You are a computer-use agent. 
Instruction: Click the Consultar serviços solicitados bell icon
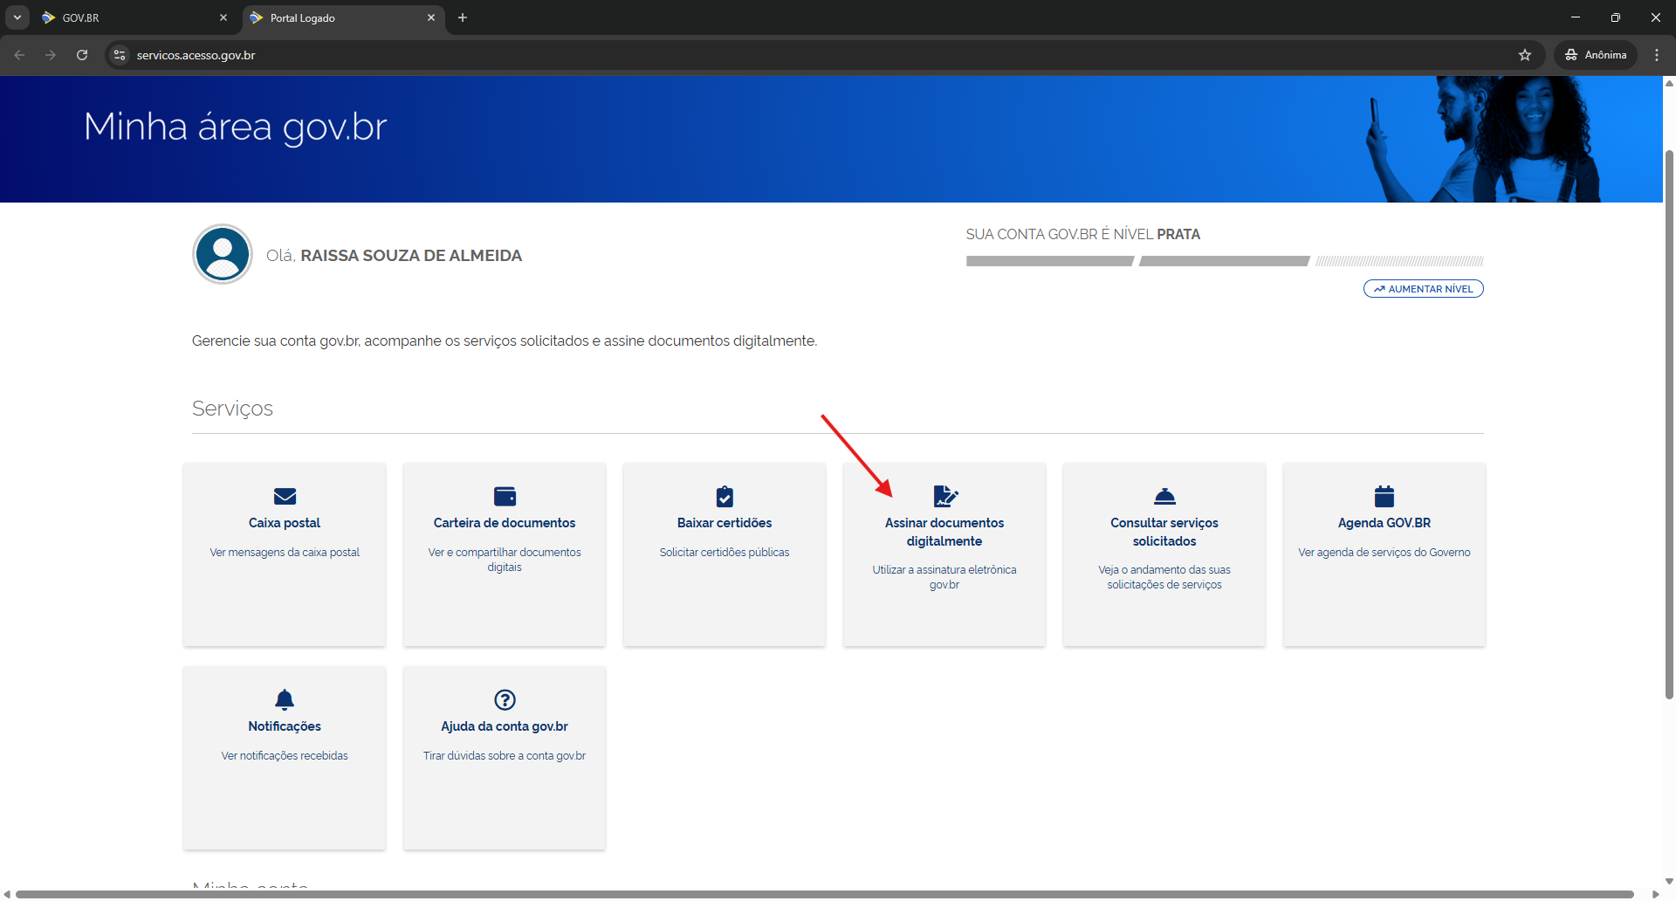tap(1164, 497)
